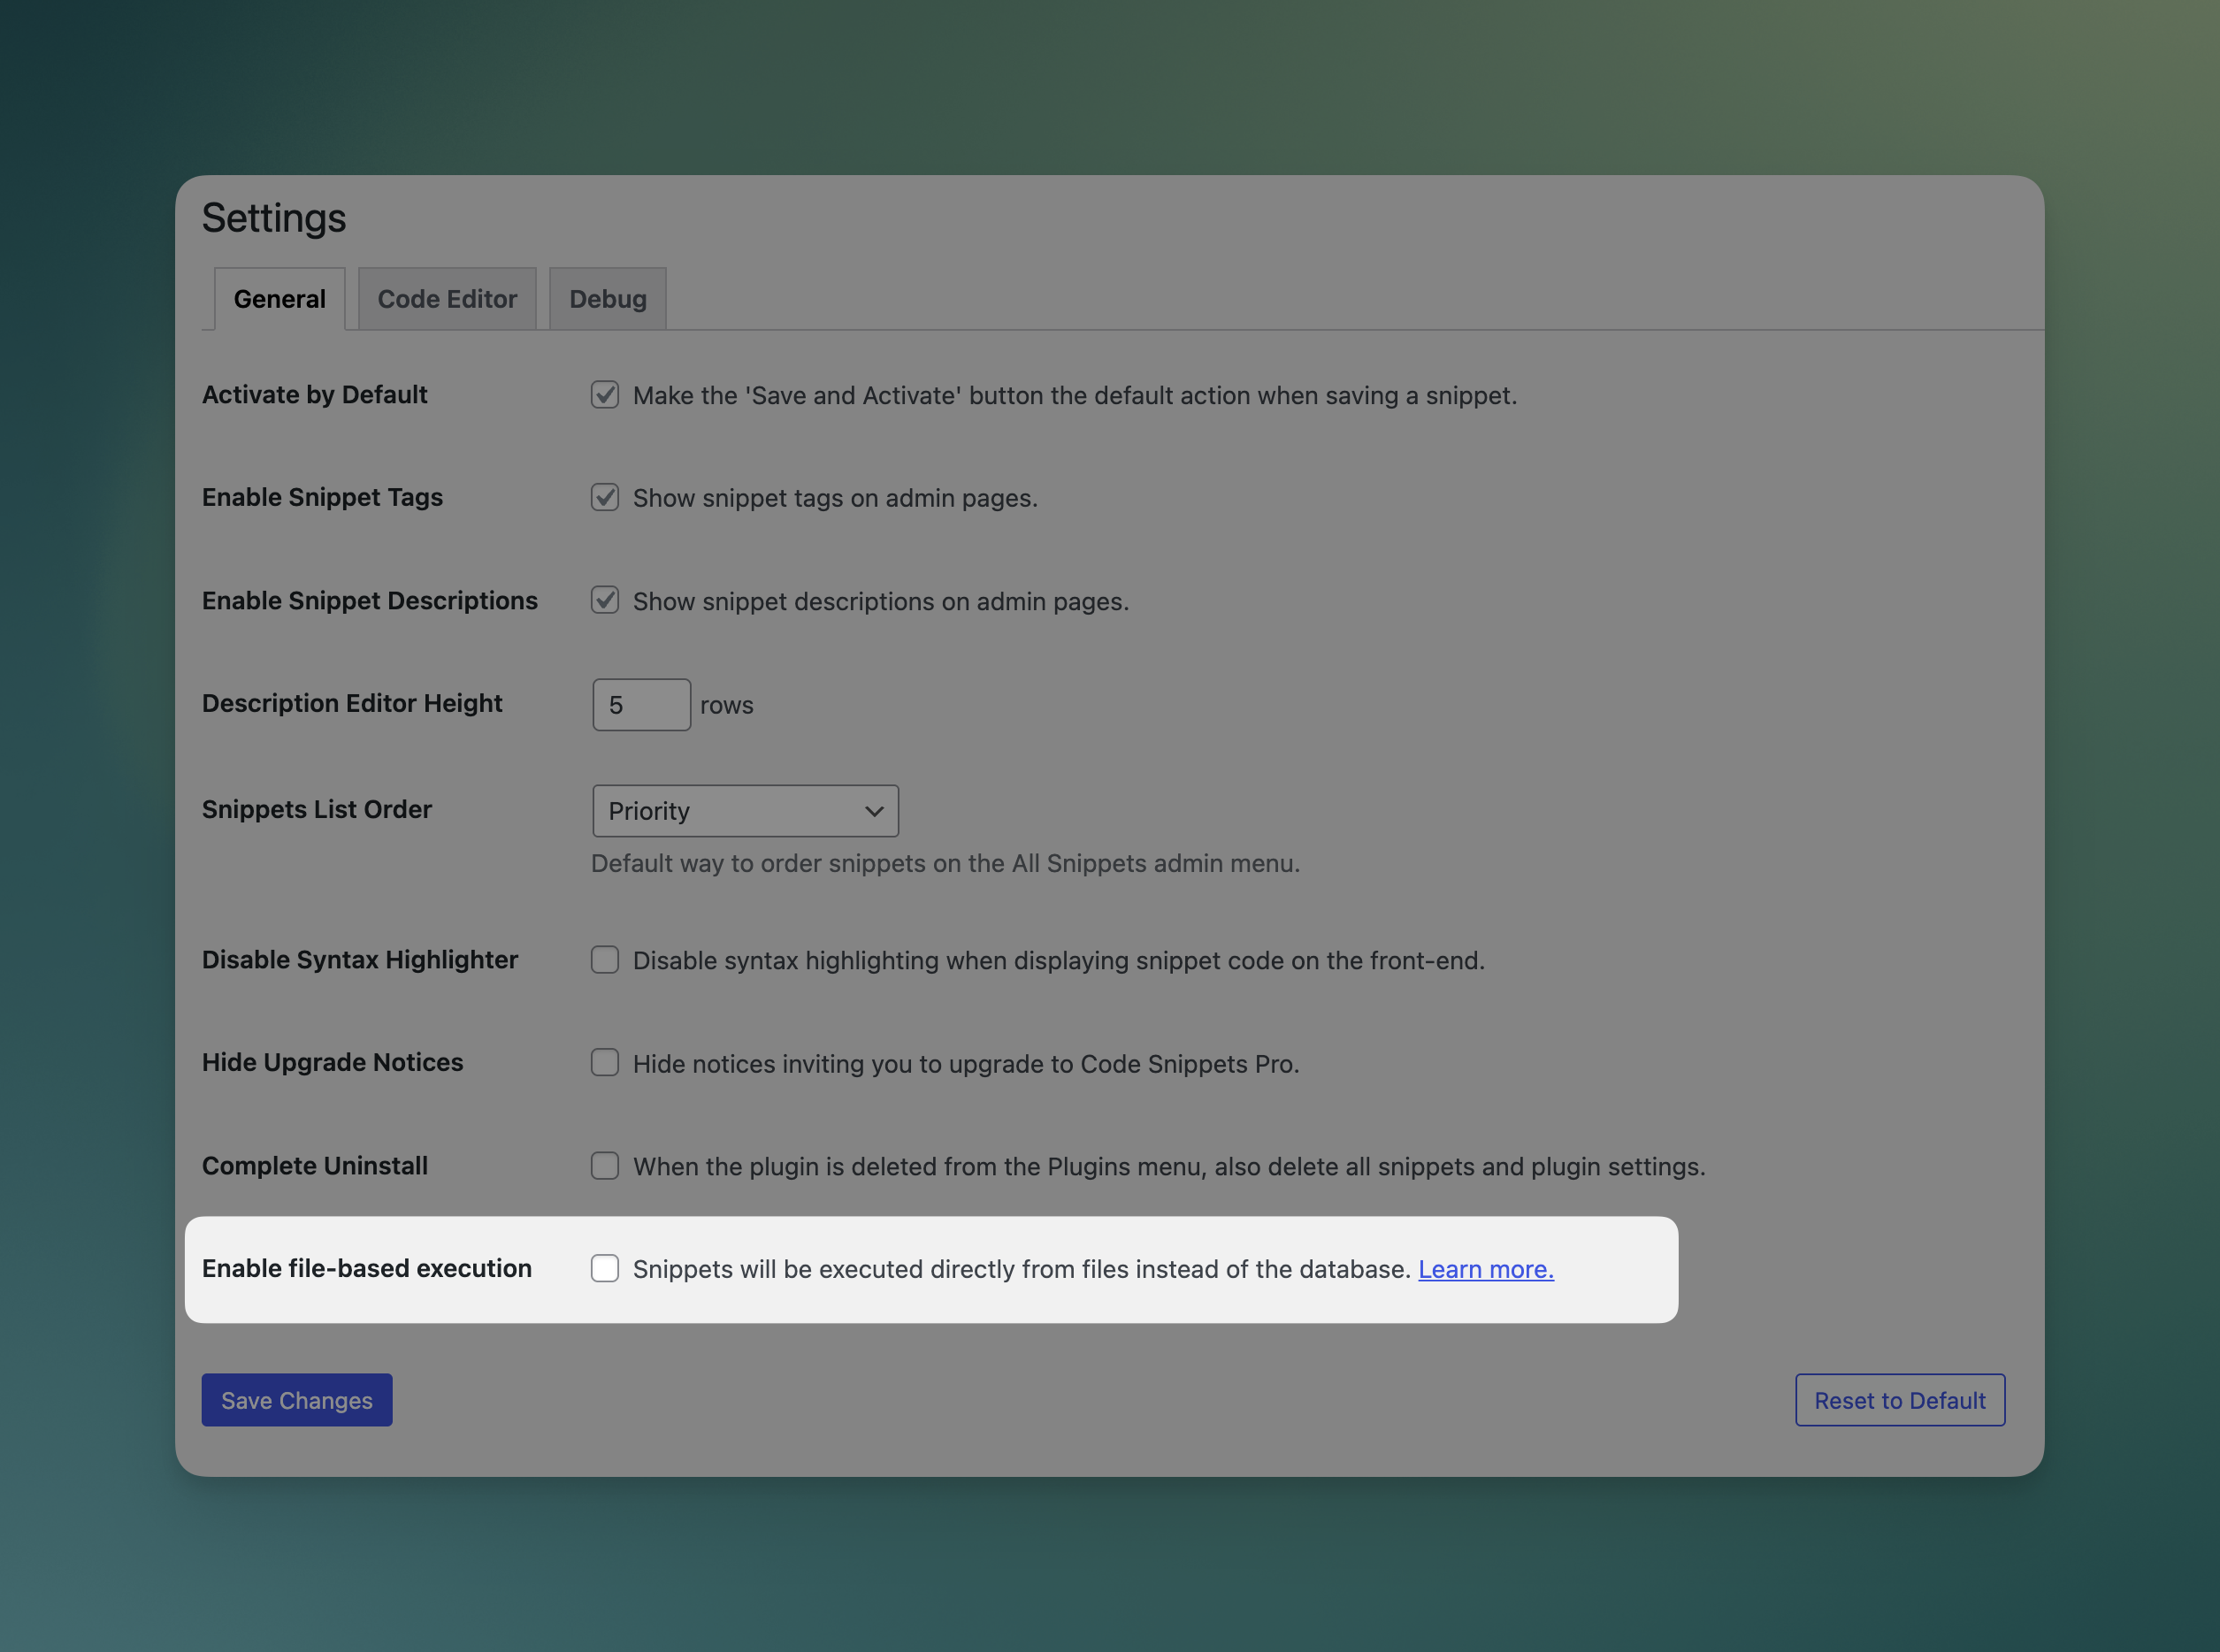The width and height of the screenshot is (2220, 1652).
Task: Click the 'Make the Save and Activate button' label text
Action: pyautogui.click(x=1074, y=396)
